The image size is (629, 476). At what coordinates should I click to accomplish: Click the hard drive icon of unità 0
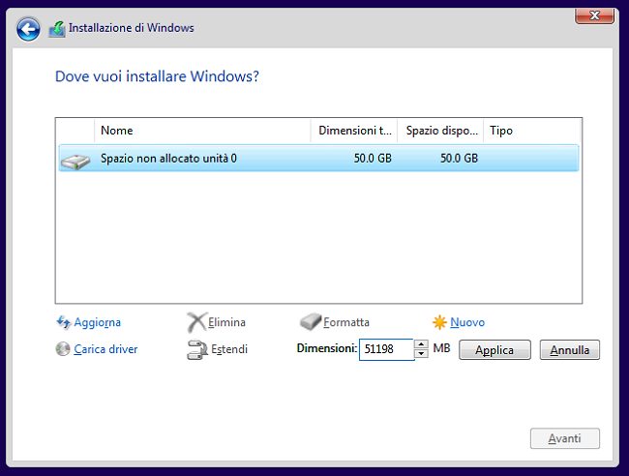pos(75,162)
